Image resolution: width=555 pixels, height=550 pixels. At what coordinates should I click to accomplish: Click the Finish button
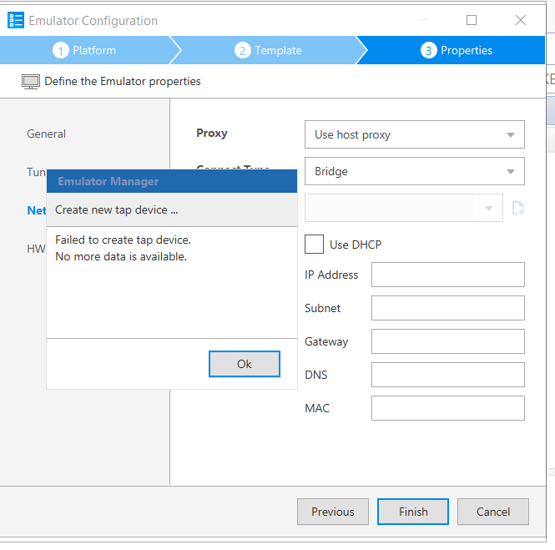[412, 512]
